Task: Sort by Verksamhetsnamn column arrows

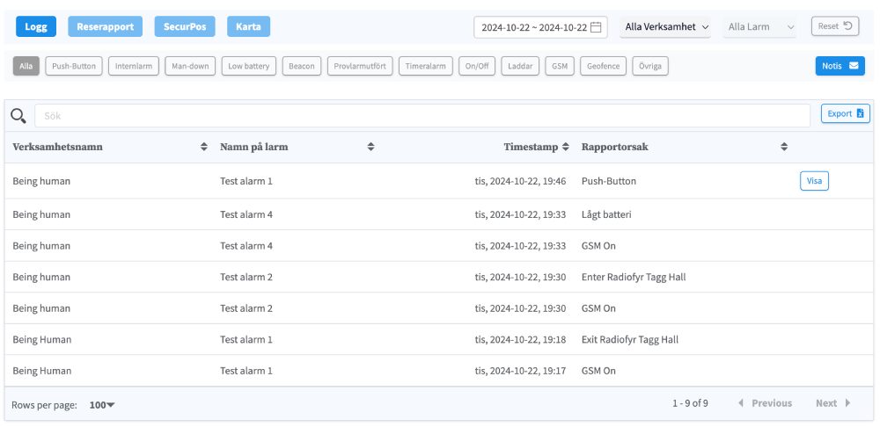Action: 204,147
